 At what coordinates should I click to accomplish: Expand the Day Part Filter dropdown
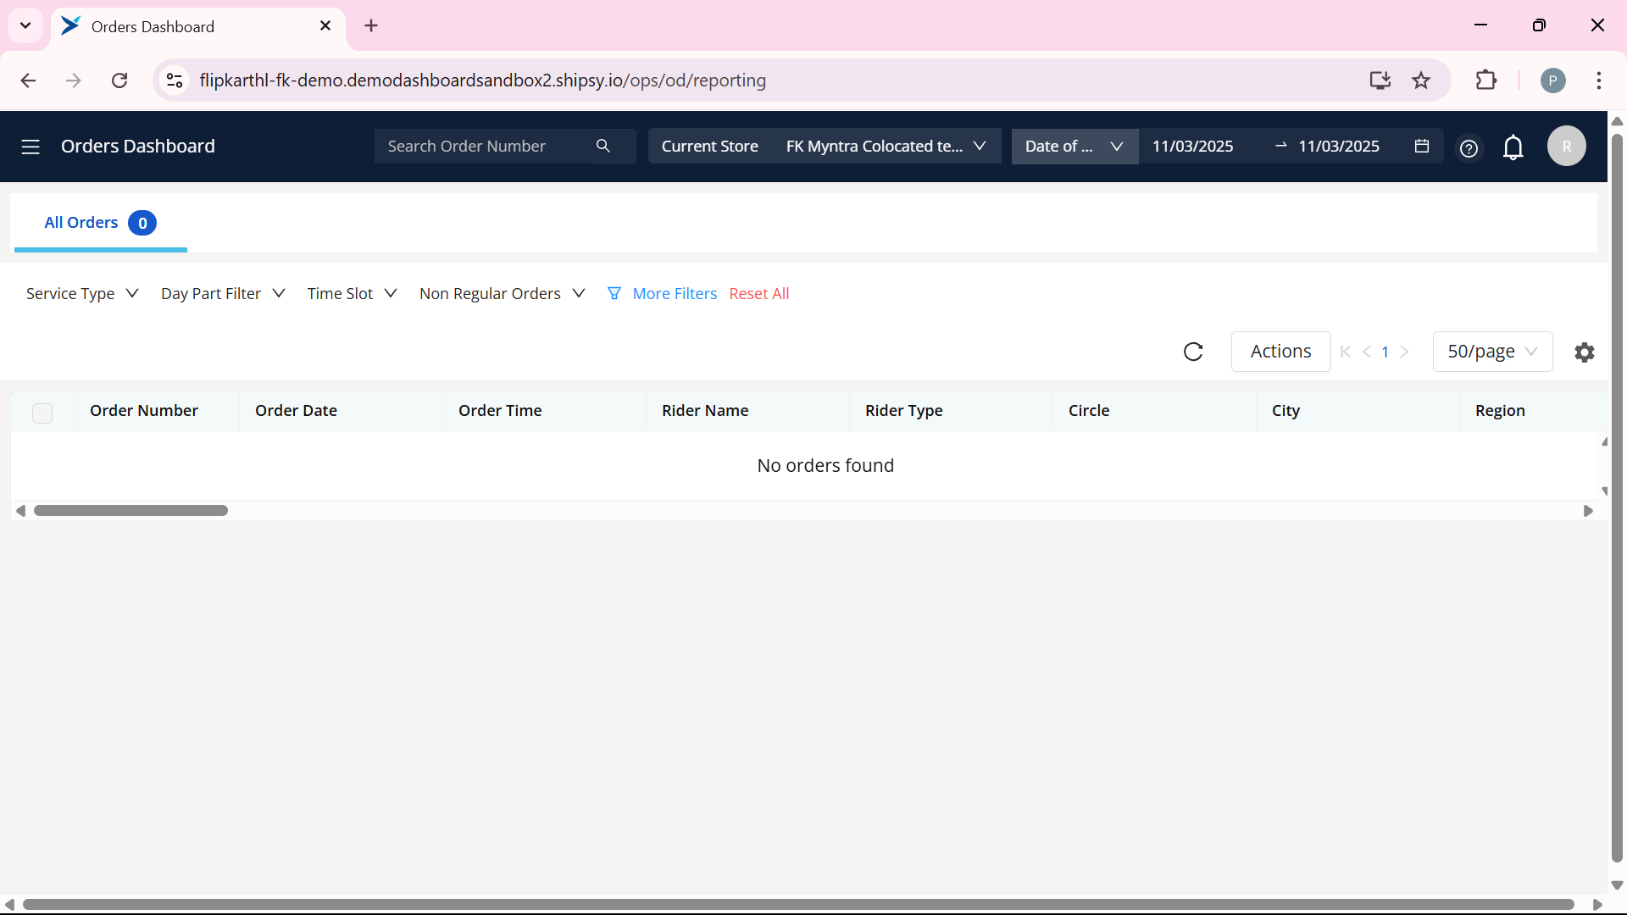tap(223, 293)
